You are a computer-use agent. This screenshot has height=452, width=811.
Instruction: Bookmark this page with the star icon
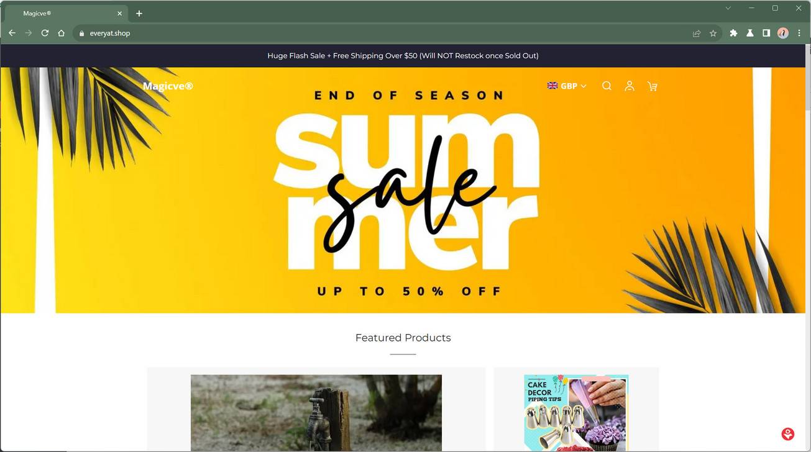point(713,34)
